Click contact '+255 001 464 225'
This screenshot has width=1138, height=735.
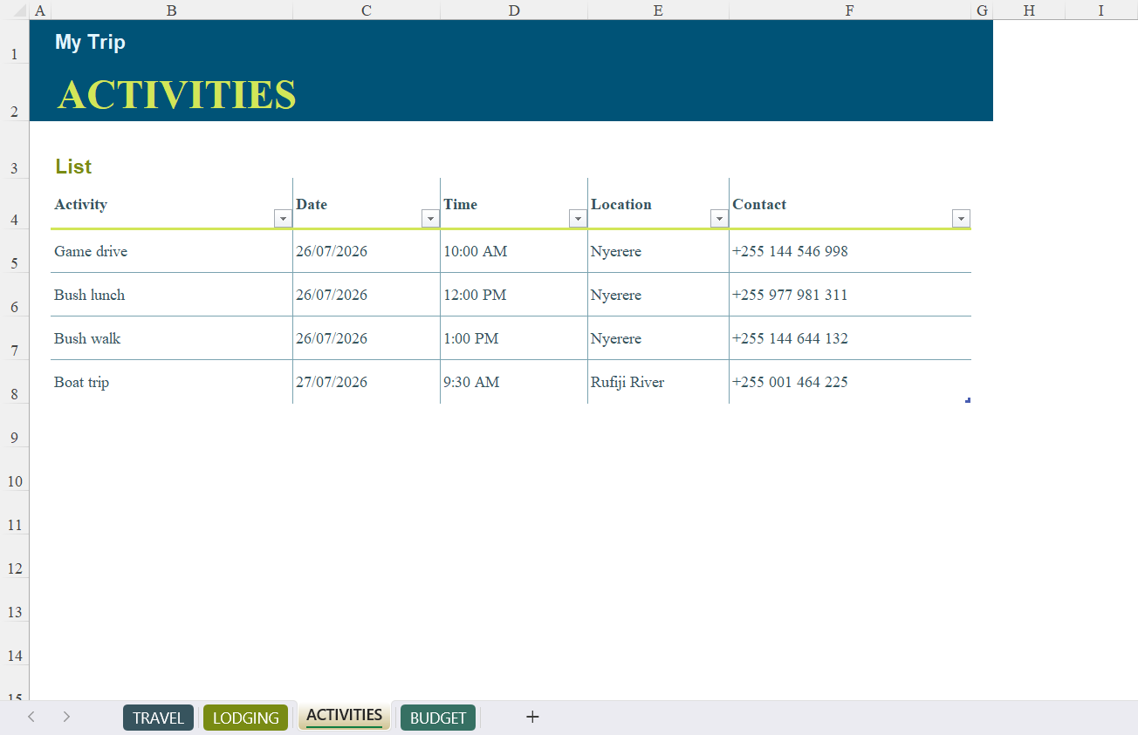[x=850, y=382]
